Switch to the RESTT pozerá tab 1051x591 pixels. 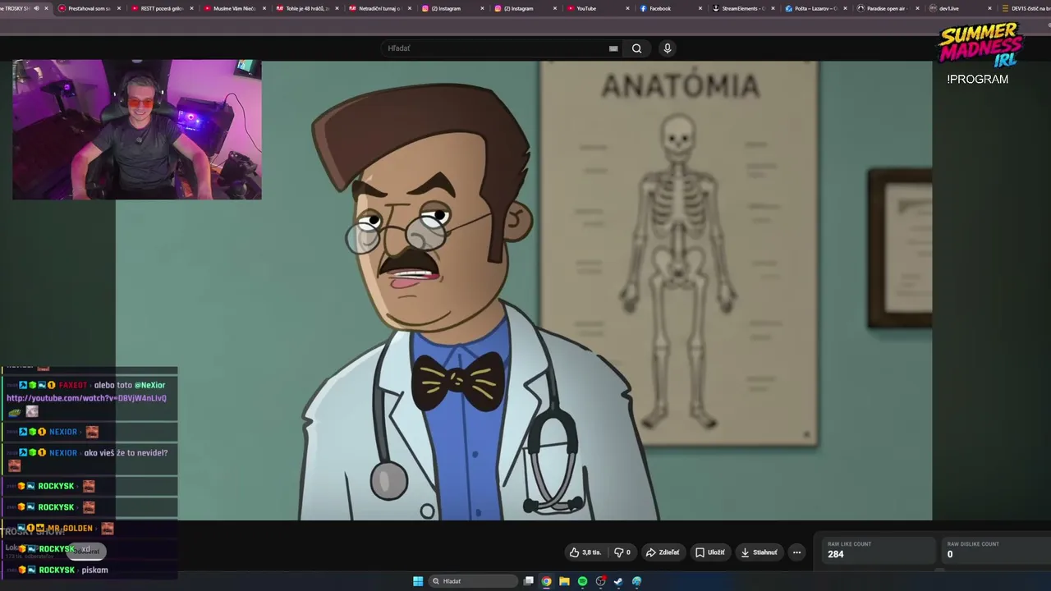click(x=162, y=8)
